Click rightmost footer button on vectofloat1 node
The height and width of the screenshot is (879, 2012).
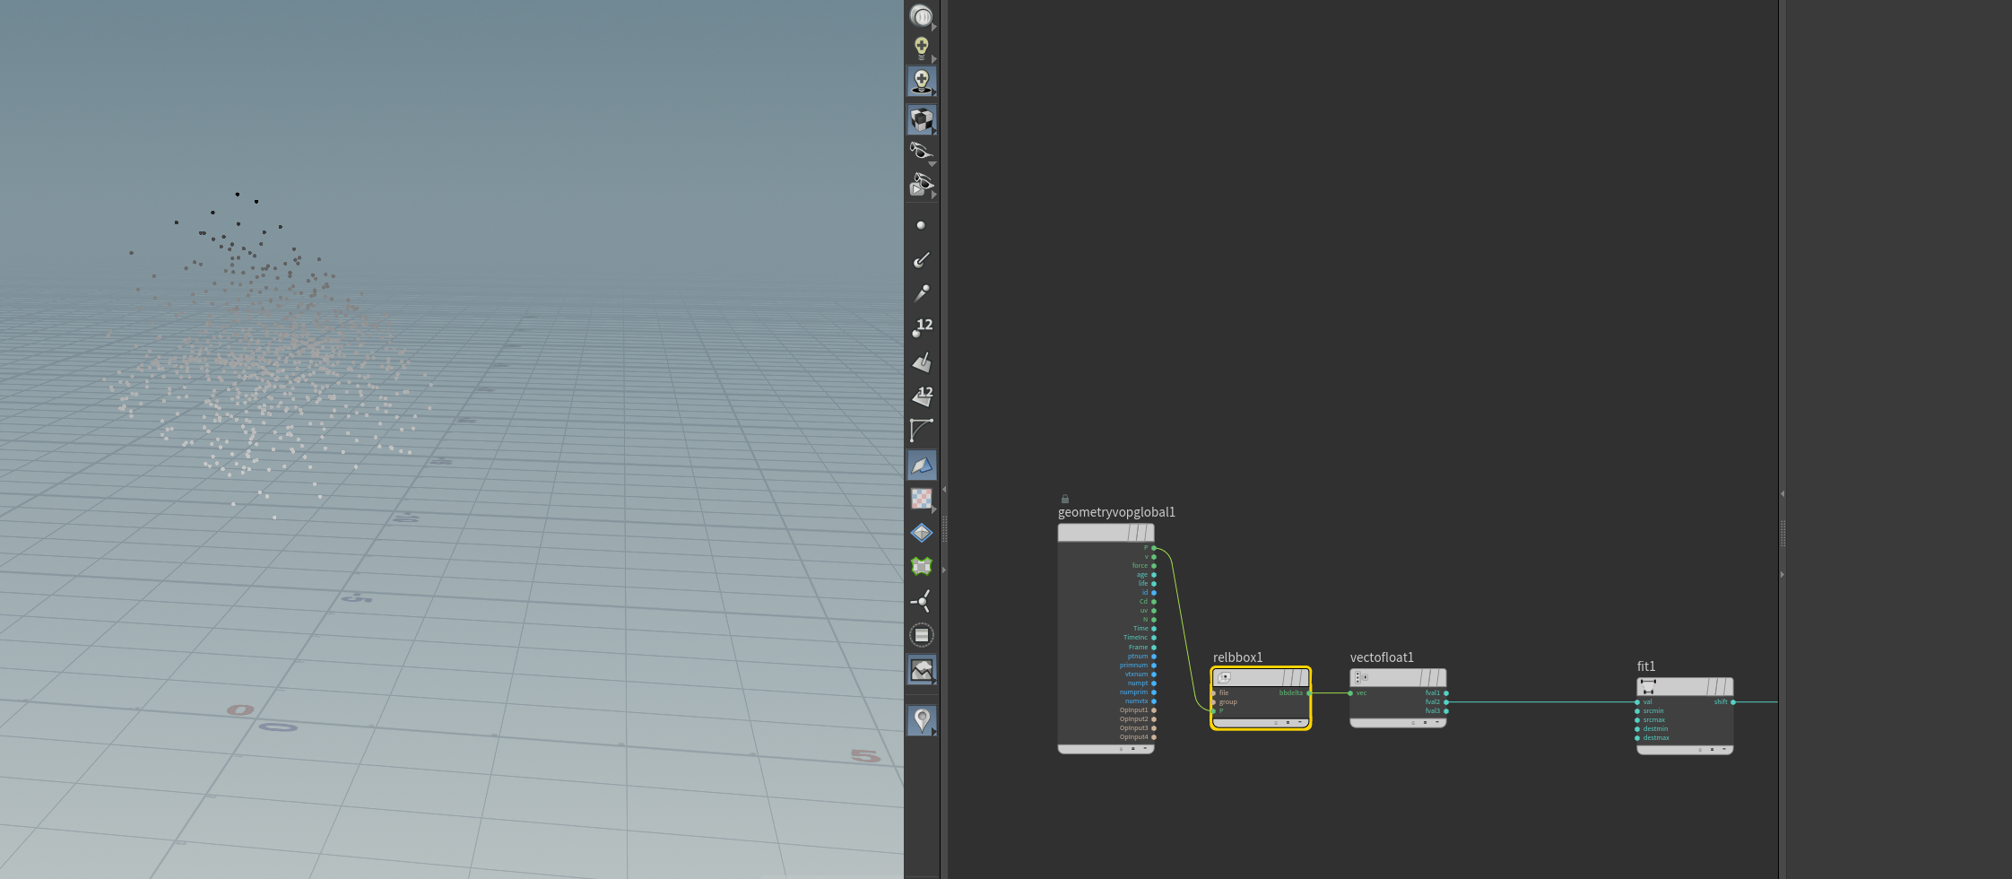pyautogui.click(x=1437, y=722)
